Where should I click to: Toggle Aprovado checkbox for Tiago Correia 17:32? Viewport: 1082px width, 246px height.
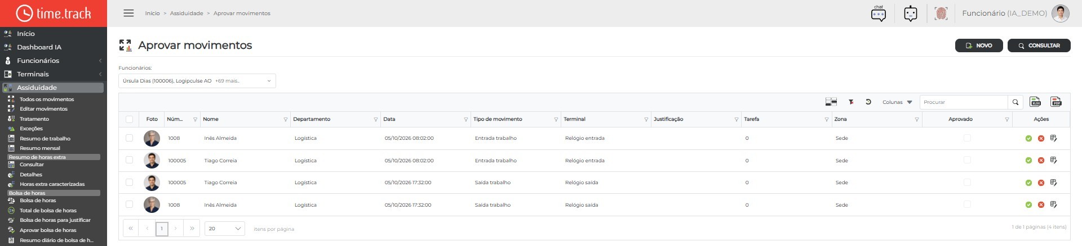(x=967, y=182)
